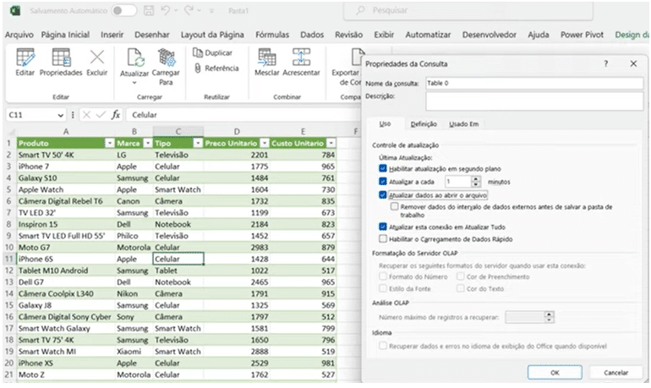The height and width of the screenshot is (388, 651).
Task: Click the undo arrow icon
Action: 165,10
